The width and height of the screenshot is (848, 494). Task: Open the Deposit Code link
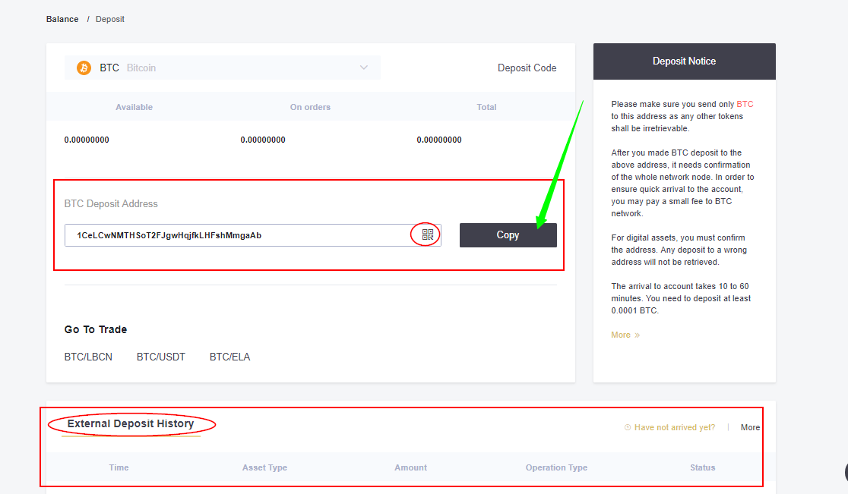(527, 68)
